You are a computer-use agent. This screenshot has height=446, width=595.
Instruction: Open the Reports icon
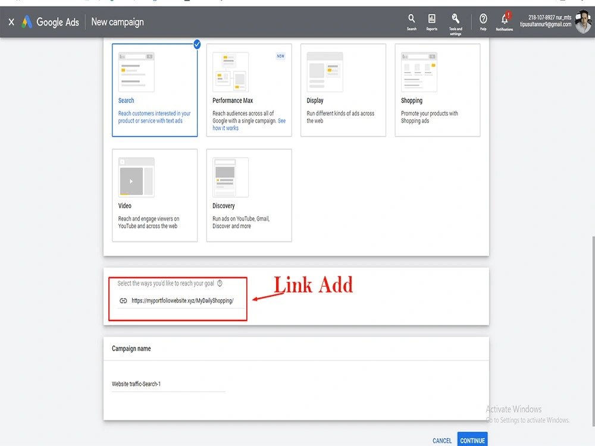(x=431, y=23)
